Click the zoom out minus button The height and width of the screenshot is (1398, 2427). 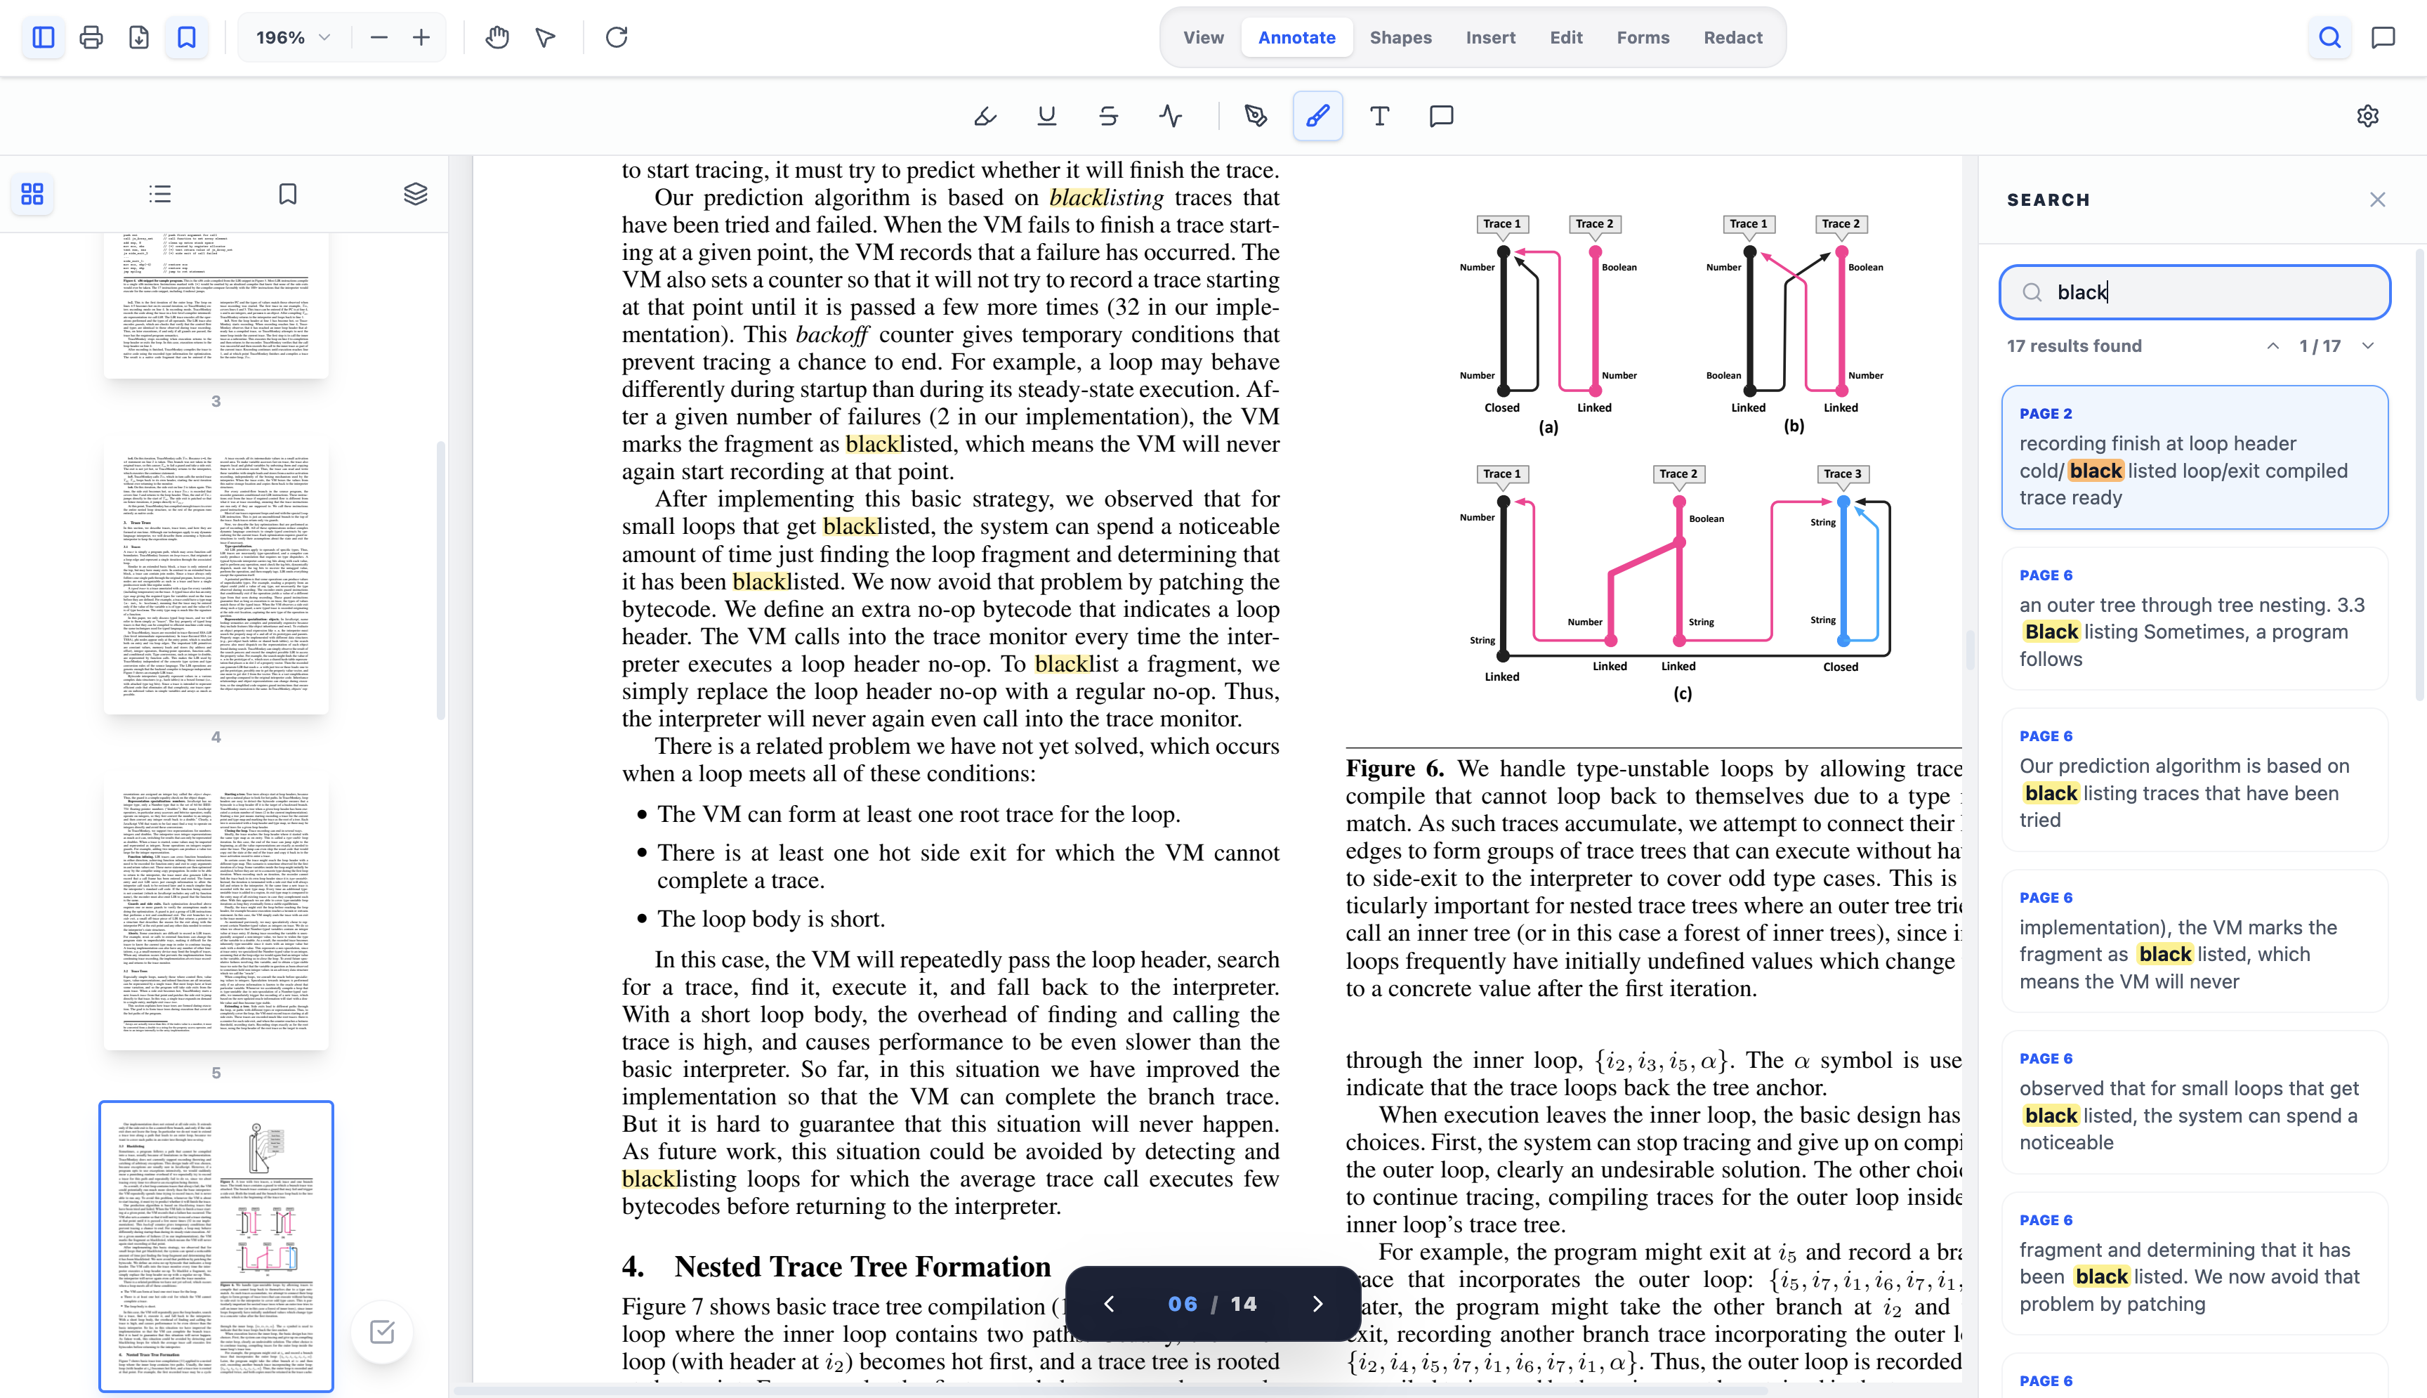[379, 37]
